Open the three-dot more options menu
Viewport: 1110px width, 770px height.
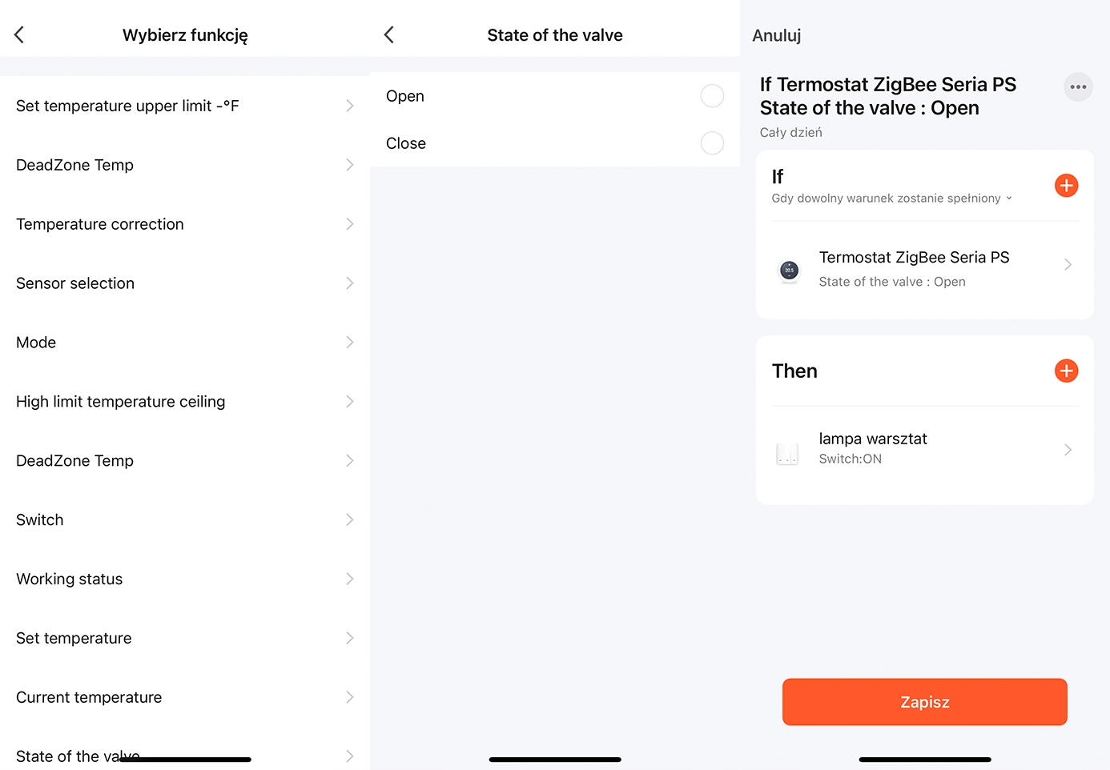[1078, 87]
